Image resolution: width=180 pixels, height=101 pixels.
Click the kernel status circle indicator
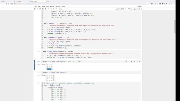pos(141,9)
